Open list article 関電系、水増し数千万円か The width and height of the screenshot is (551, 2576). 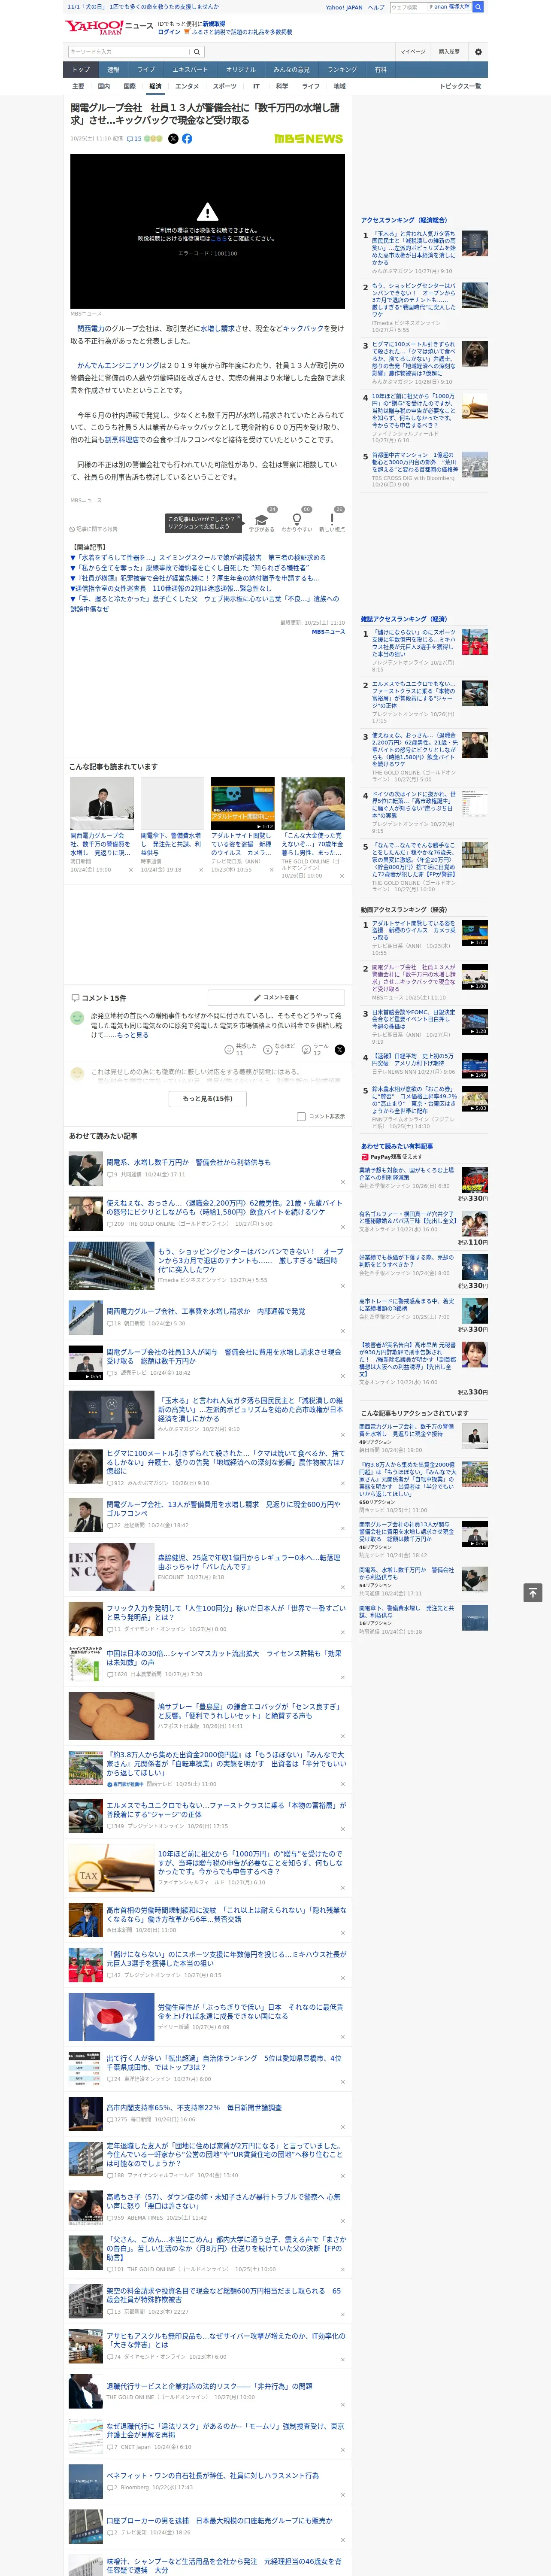(x=188, y=1162)
